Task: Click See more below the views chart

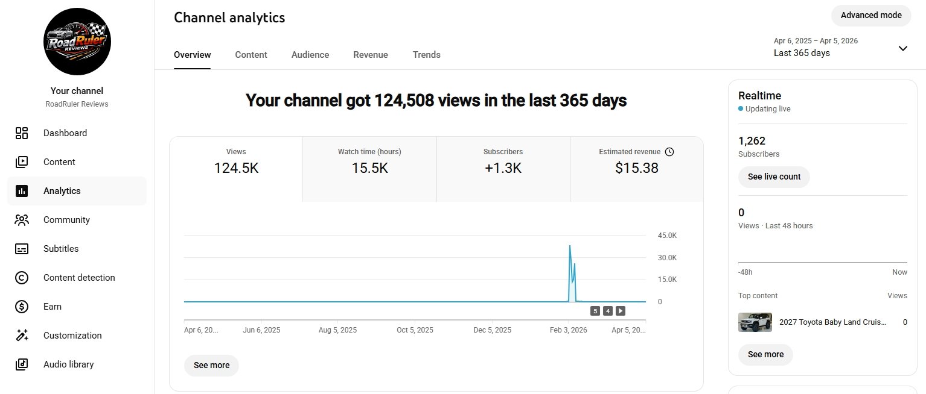Action: tap(211, 365)
